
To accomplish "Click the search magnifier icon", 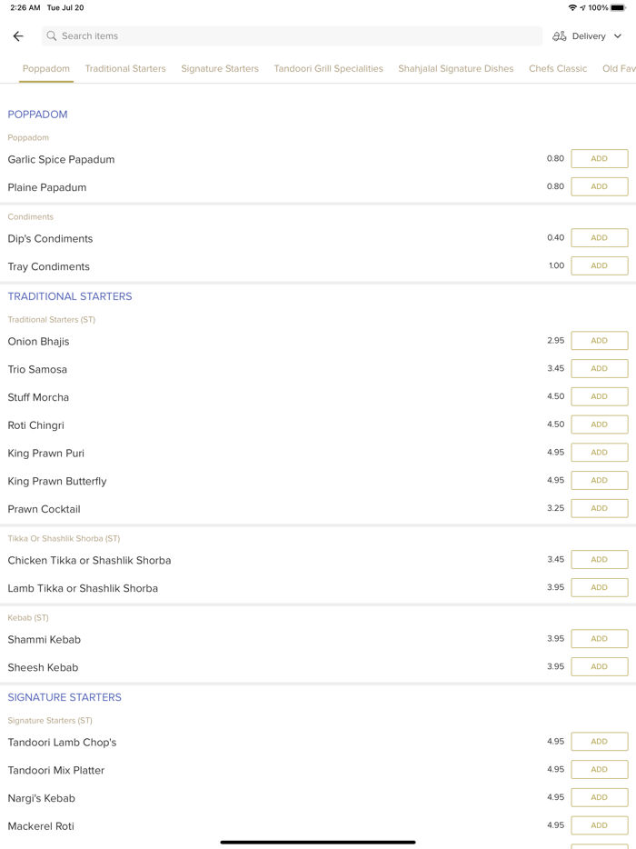I will tap(52, 36).
